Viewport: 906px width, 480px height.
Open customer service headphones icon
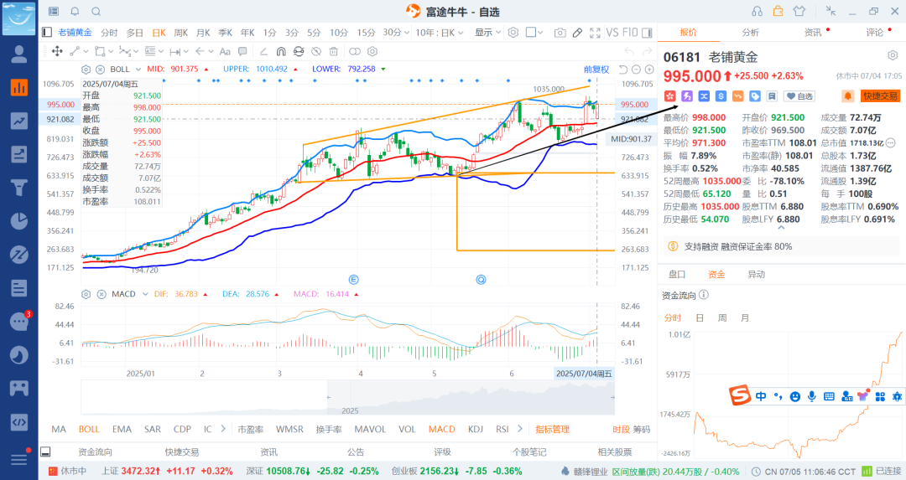pos(757,11)
